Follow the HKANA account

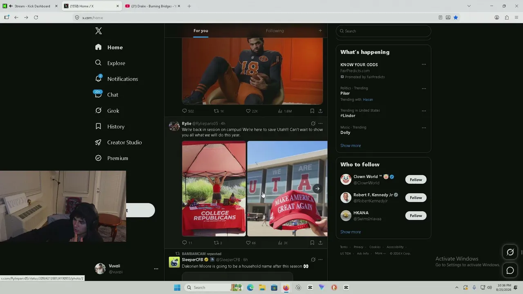coord(416,216)
